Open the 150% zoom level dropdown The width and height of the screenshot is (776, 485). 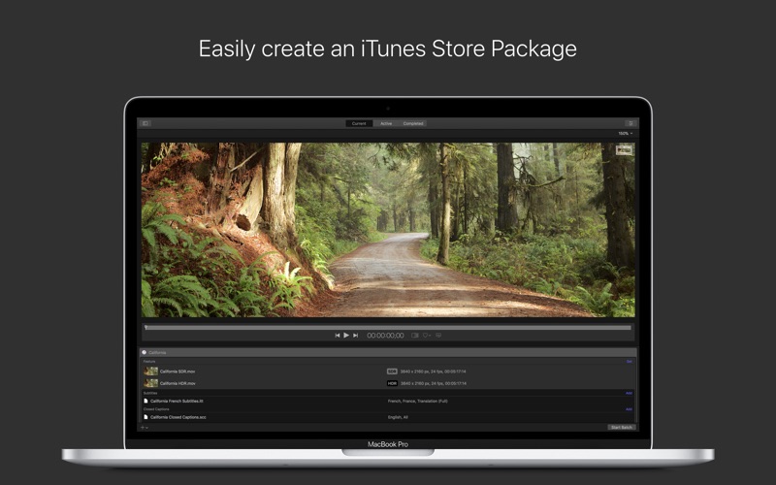tap(625, 134)
